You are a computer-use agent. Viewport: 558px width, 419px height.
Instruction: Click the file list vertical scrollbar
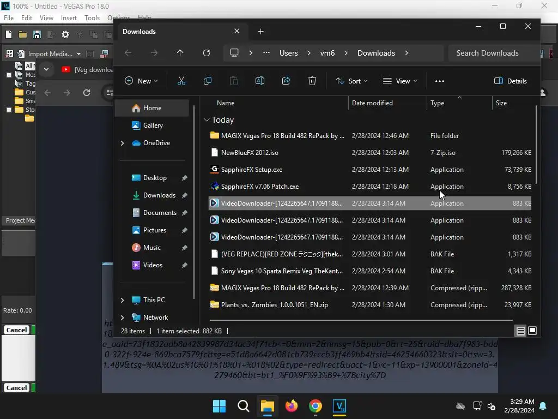tap(536, 145)
